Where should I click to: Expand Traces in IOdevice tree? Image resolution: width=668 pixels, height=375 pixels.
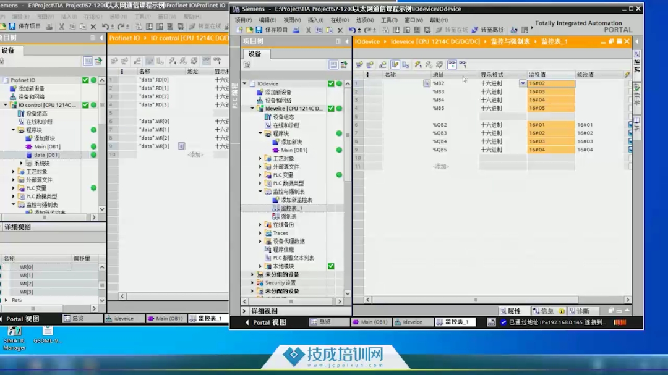coord(260,233)
